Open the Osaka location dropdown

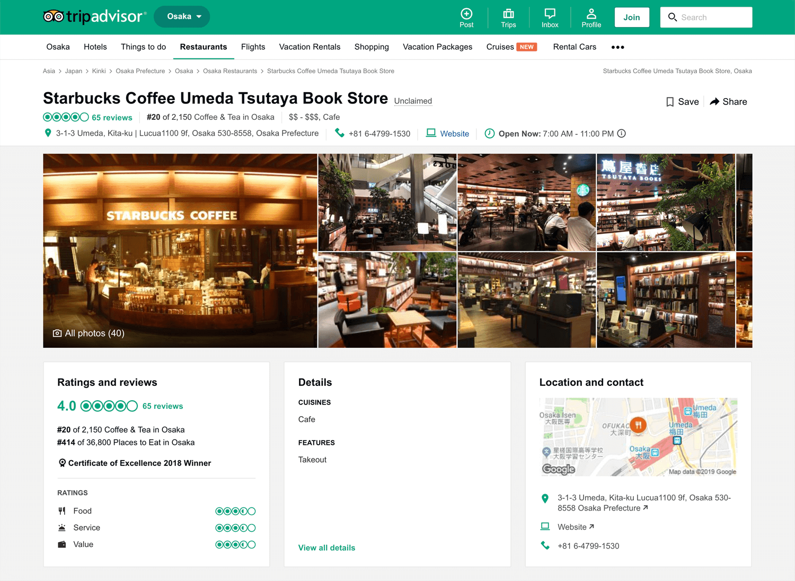point(182,16)
